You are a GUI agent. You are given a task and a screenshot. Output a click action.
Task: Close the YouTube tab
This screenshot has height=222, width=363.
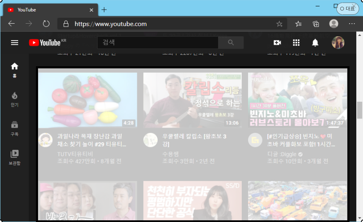91,10
